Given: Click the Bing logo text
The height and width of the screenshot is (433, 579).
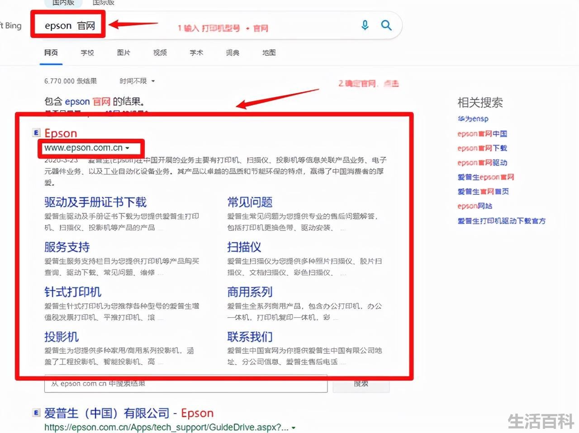Looking at the screenshot, I should [11, 25].
